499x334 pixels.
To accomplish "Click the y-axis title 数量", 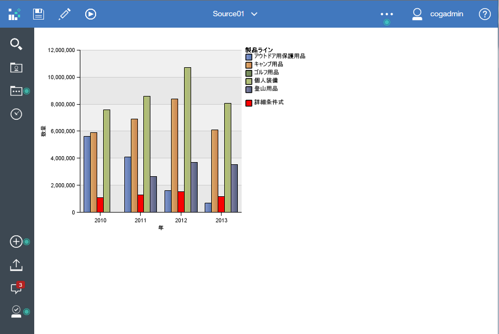I will pos(43,131).
